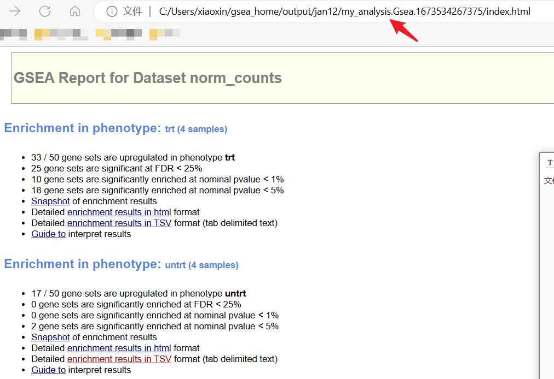
Task: Open Guide to link under trt
Action: pyautogui.click(x=48, y=234)
